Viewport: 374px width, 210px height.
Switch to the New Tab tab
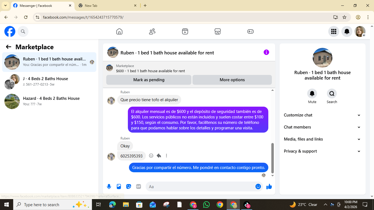107,5
